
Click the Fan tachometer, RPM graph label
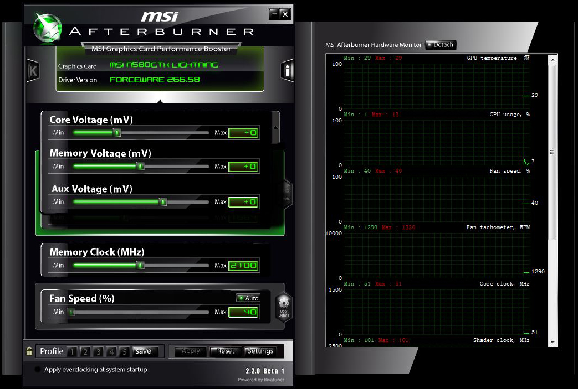pyautogui.click(x=498, y=227)
